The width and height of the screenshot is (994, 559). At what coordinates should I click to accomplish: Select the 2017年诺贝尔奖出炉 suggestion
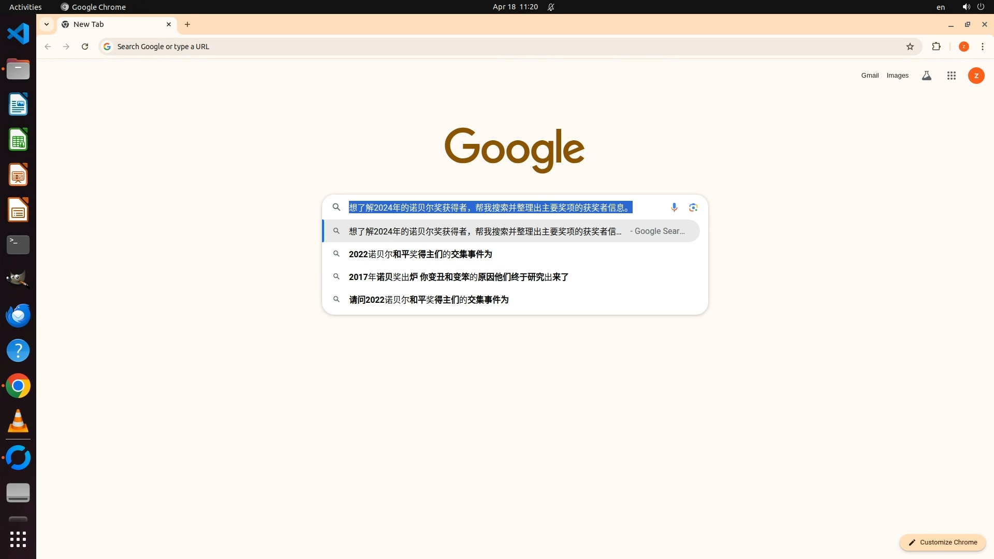point(458,277)
